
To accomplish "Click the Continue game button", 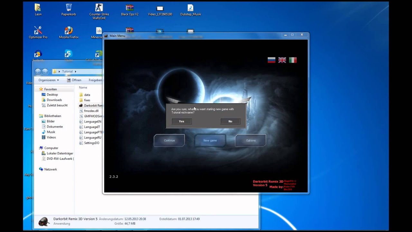I will [169, 140].
